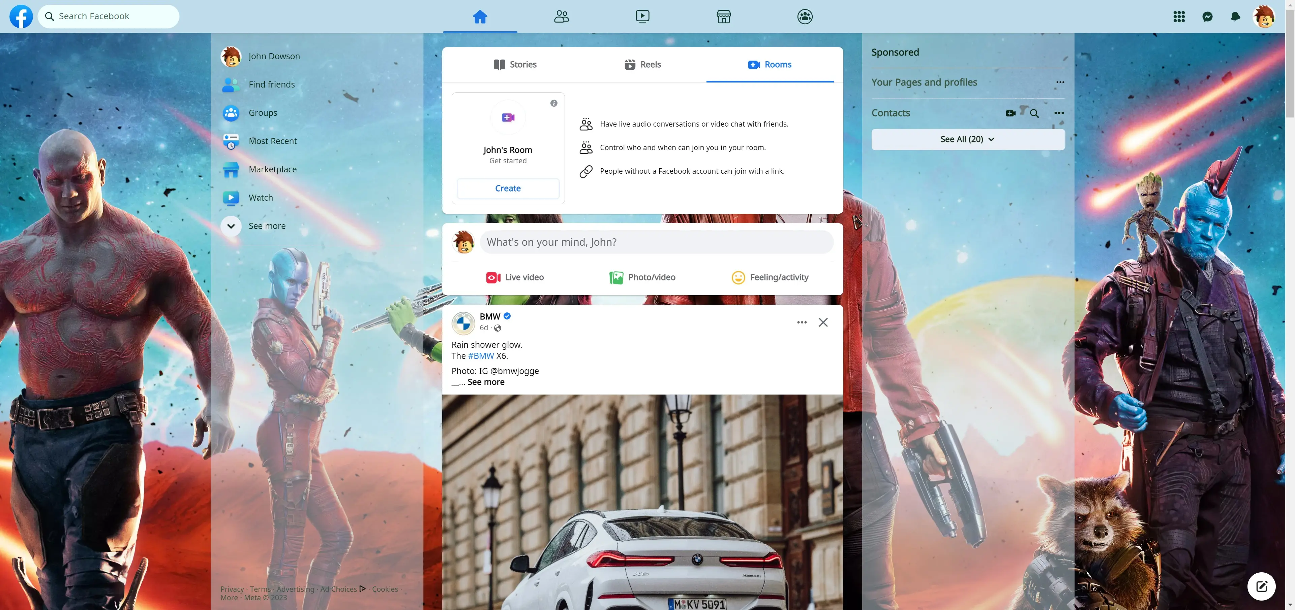
Task: Click the Facebook logo
Action: click(x=21, y=16)
